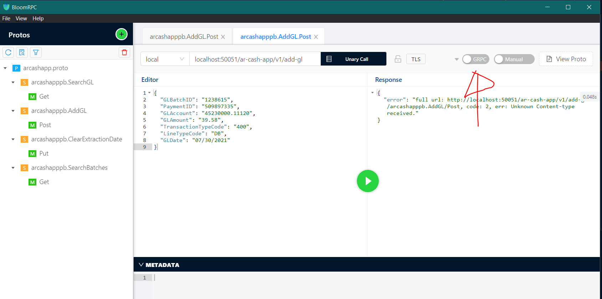This screenshot has width=602, height=299.
Task: Close the first arcashapppb.AddGL.Post tab
Action: tap(223, 37)
